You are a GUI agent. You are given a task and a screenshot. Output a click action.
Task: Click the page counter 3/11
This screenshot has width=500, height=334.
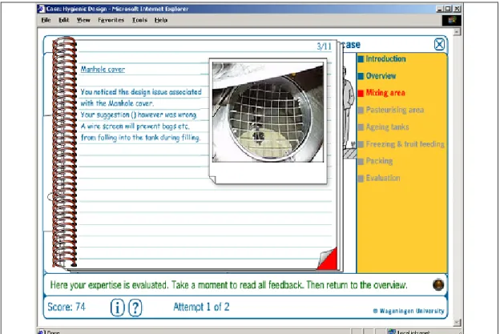tap(324, 46)
